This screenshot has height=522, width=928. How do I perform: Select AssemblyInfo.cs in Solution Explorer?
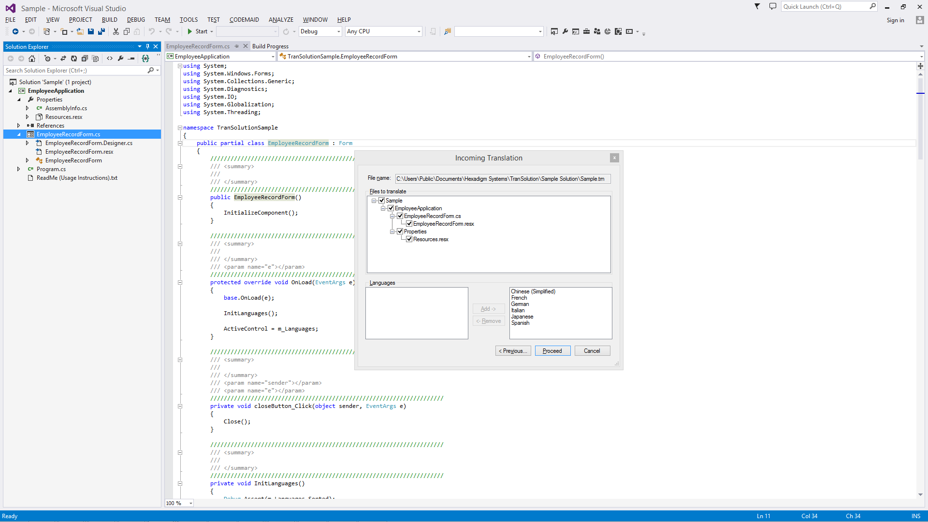(x=66, y=108)
